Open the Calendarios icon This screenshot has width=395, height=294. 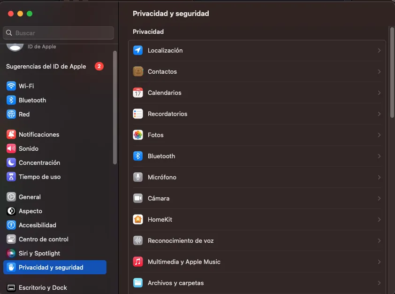138,93
